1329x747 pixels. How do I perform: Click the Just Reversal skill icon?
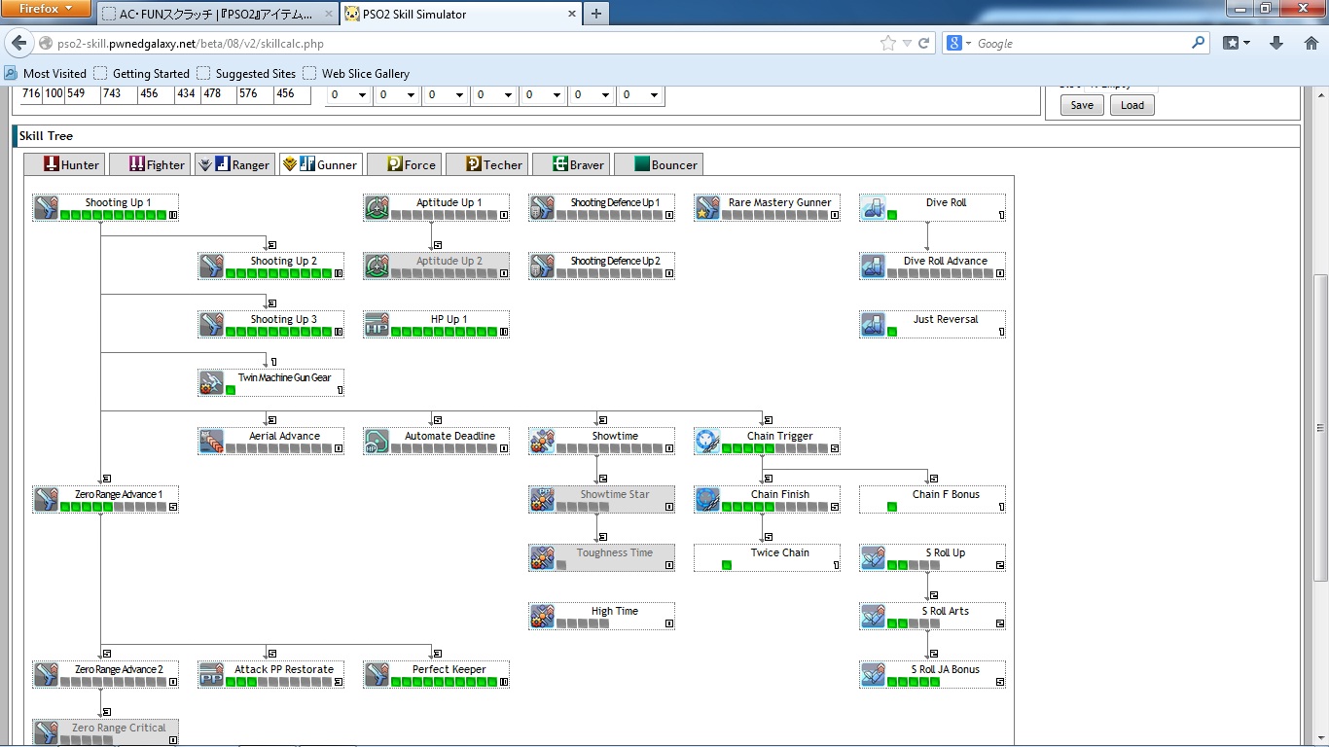pyautogui.click(x=874, y=325)
